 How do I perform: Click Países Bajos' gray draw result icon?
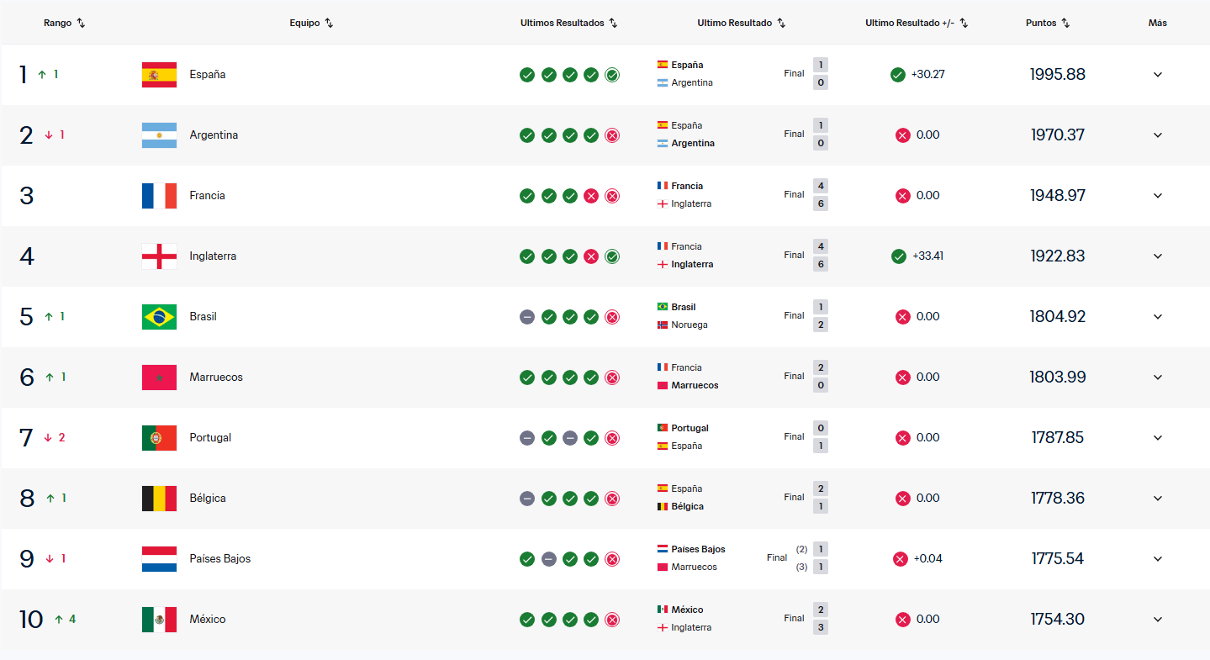pos(549,559)
